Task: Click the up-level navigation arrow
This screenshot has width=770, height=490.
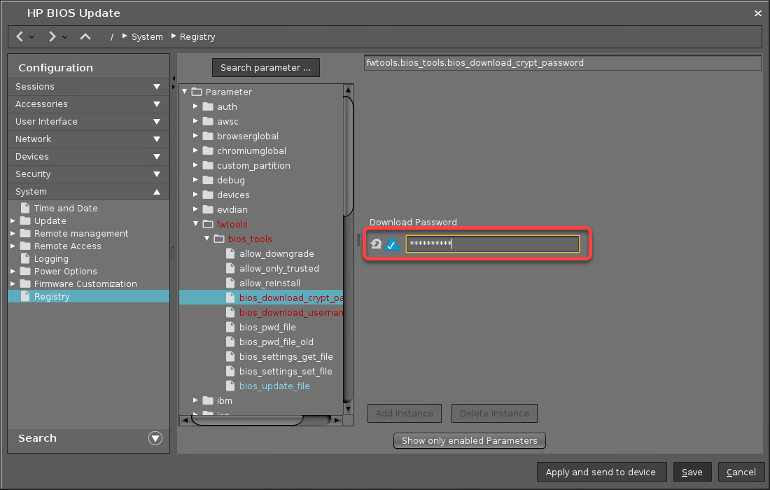Action: click(x=85, y=36)
